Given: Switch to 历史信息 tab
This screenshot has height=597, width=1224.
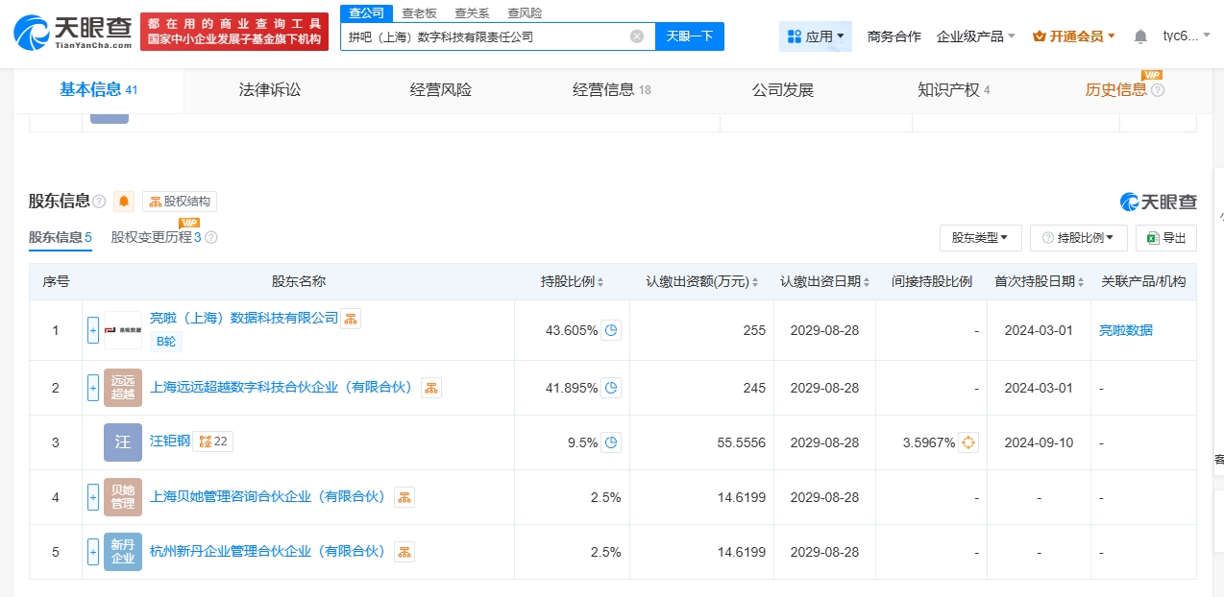Looking at the screenshot, I should [1116, 90].
